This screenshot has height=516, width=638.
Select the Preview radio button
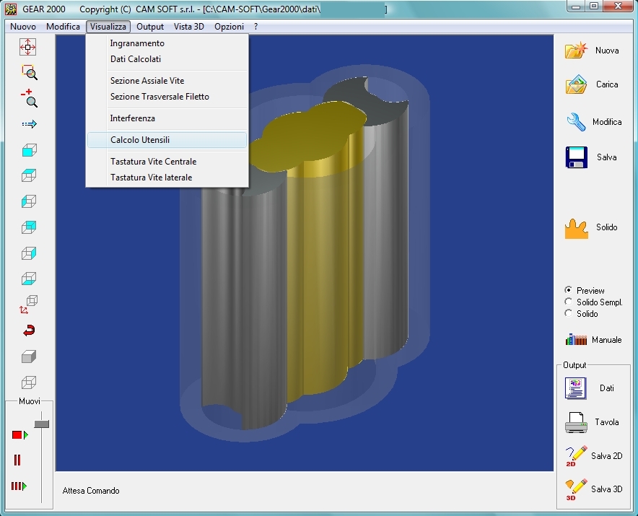pos(569,290)
